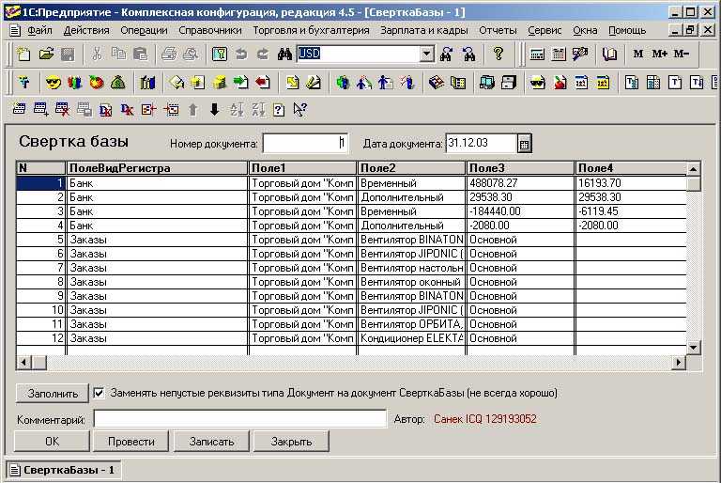Open the Отчеты menu
721x483 pixels.
[x=498, y=30]
